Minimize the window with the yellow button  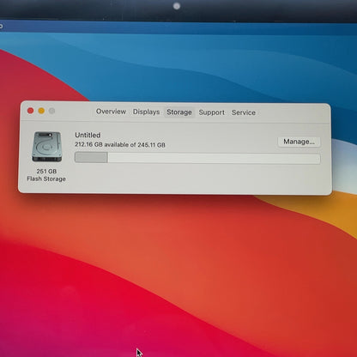[x=41, y=111]
